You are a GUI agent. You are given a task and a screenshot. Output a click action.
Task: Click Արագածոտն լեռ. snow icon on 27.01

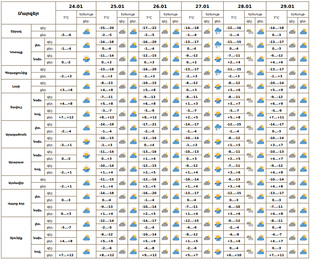[218, 128]
